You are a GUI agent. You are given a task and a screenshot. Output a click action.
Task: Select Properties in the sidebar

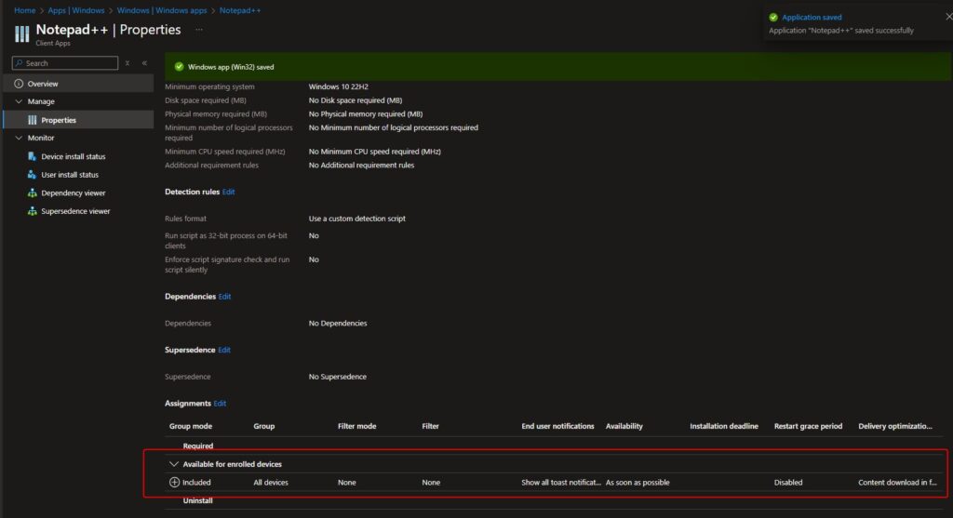click(x=78, y=120)
